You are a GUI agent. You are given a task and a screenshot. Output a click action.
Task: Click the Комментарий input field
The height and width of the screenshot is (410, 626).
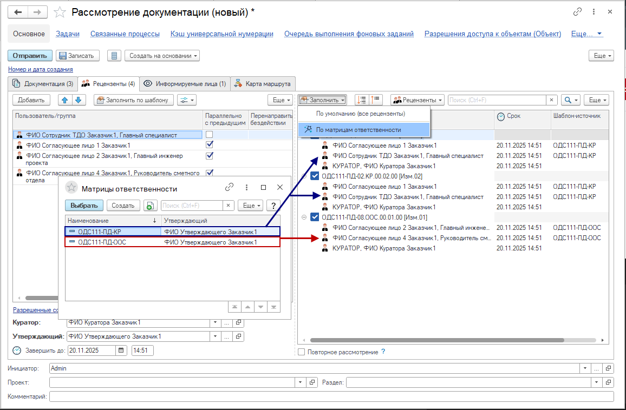pos(331,396)
